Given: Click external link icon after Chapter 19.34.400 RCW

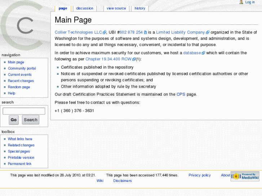Looking at the screenshot, I should pyautogui.click(x=134, y=59).
